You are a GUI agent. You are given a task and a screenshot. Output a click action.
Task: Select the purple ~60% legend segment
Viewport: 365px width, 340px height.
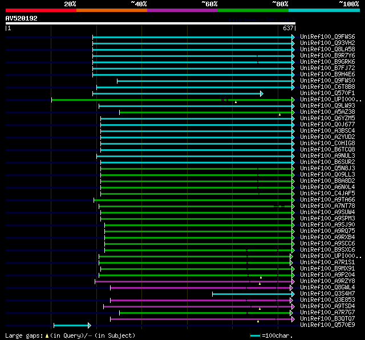pyautogui.click(x=182, y=10)
